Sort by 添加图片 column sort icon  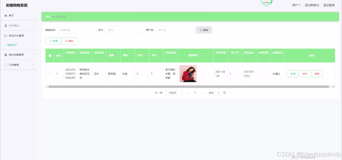click(x=201, y=55)
